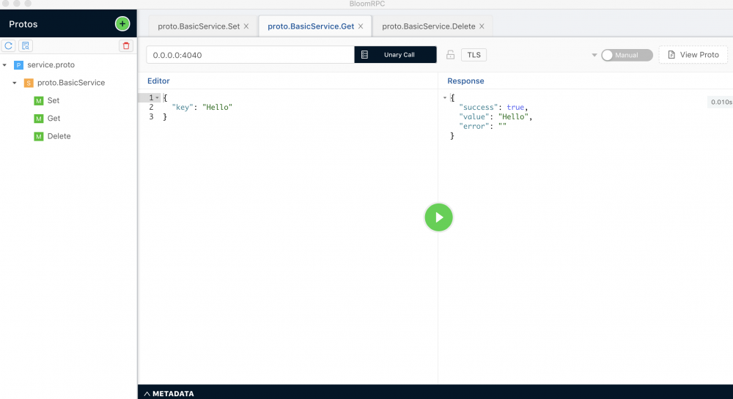This screenshot has height=399, width=733.
Task: Open the dropdown arrow next to Manual
Action: [594, 55]
